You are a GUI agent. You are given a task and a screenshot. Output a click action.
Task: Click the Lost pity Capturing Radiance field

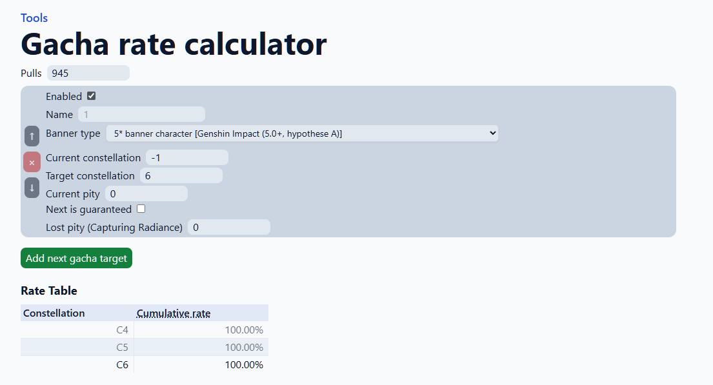228,227
